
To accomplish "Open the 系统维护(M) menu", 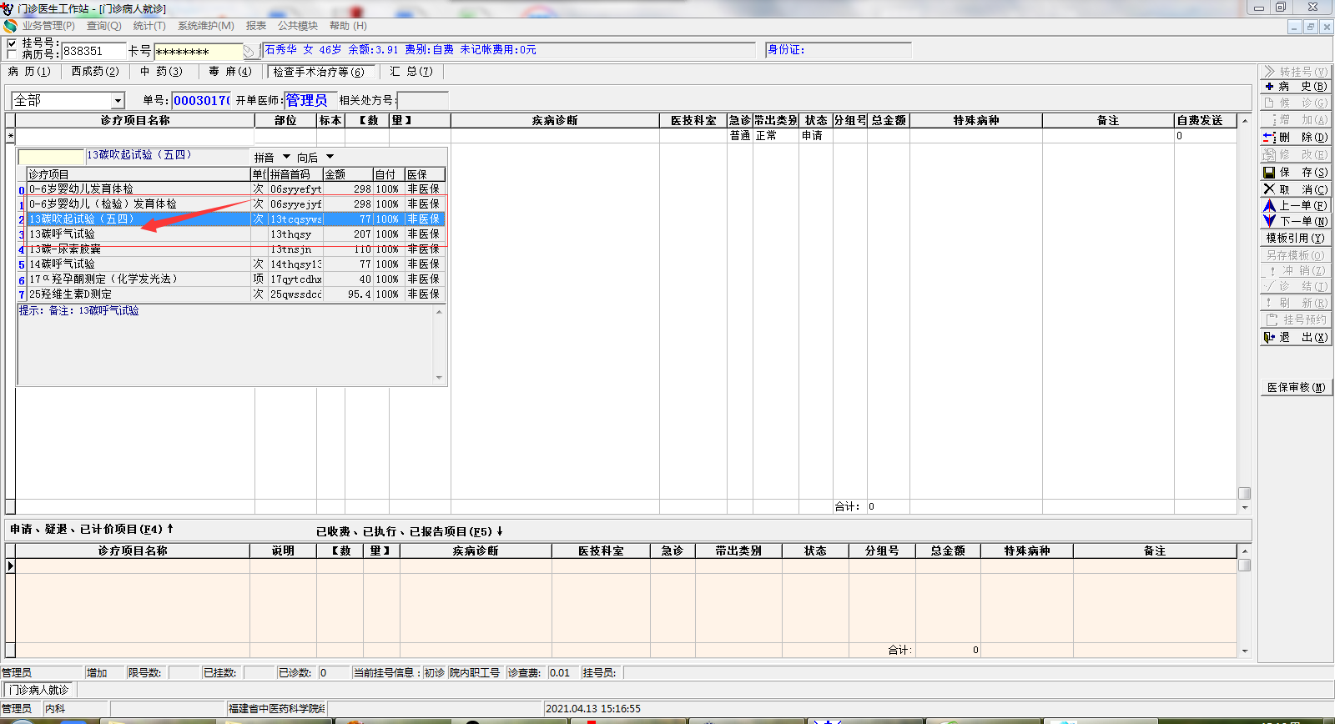I will pyautogui.click(x=205, y=26).
